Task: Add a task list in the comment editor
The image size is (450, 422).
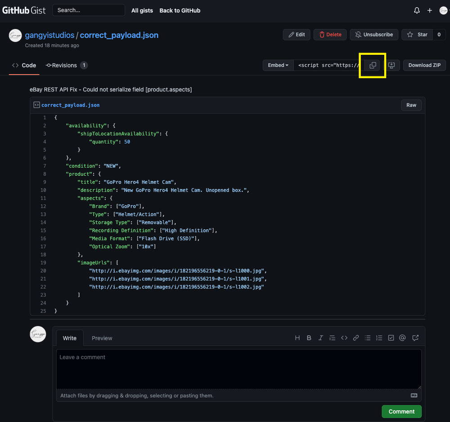Action: (x=391, y=338)
